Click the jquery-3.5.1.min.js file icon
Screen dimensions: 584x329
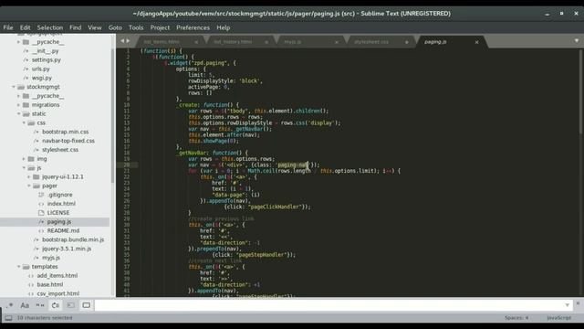click(x=36, y=249)
